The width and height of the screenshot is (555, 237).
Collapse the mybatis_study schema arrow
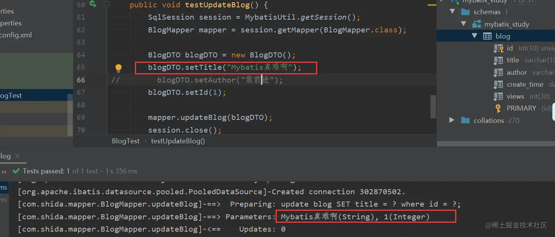464,24
